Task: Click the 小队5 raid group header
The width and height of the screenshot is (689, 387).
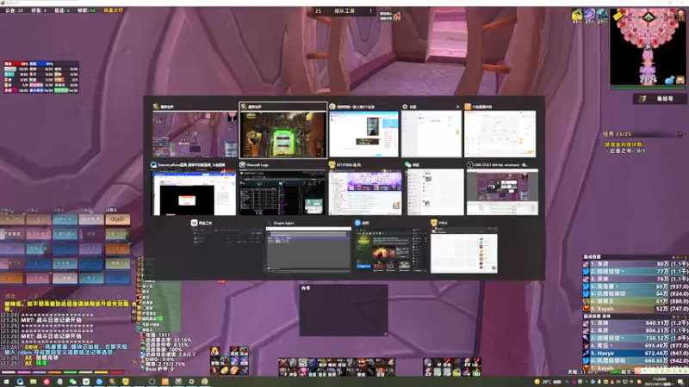Action: 111,210
